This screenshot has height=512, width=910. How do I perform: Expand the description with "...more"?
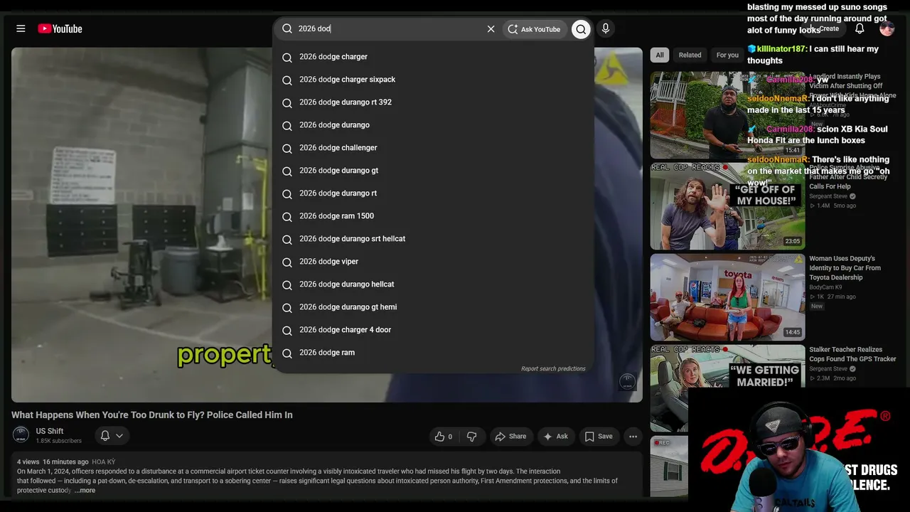[x=85, y=490]
